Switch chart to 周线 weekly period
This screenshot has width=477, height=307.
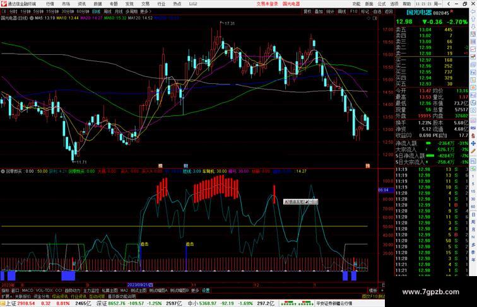point(107,11)
